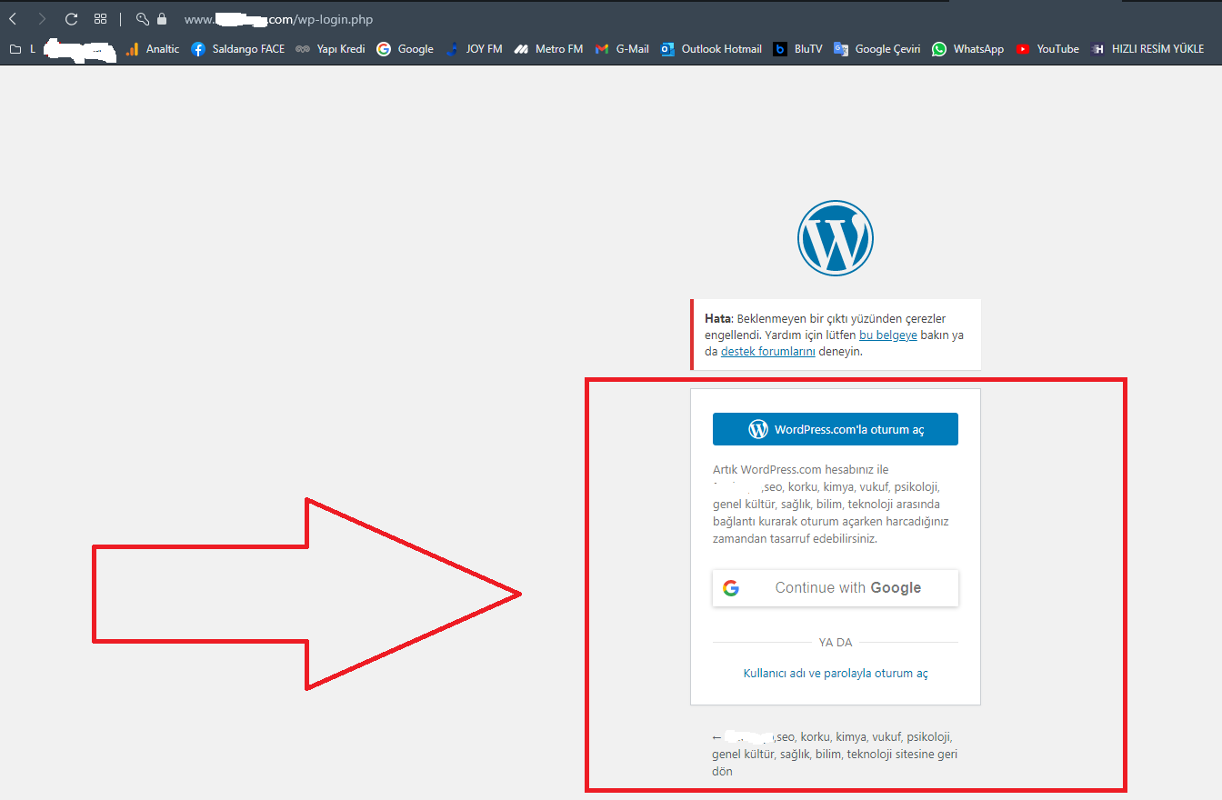1222x800 pixels.
Task: Sign in with the WordPress.com'la oturum aç button
Action: [836, 429]
